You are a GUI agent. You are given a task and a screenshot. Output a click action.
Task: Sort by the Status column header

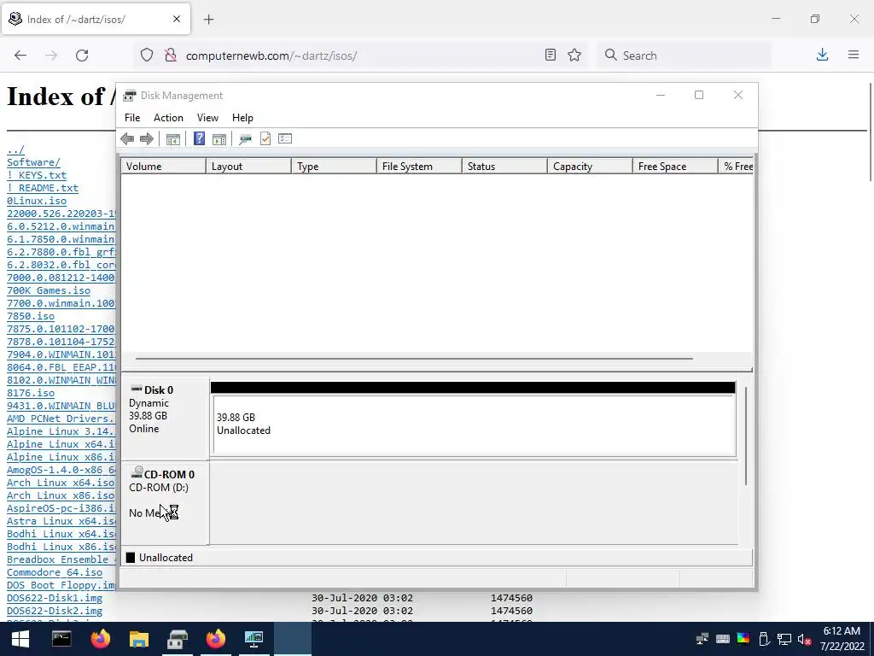(x=504, y=167)
